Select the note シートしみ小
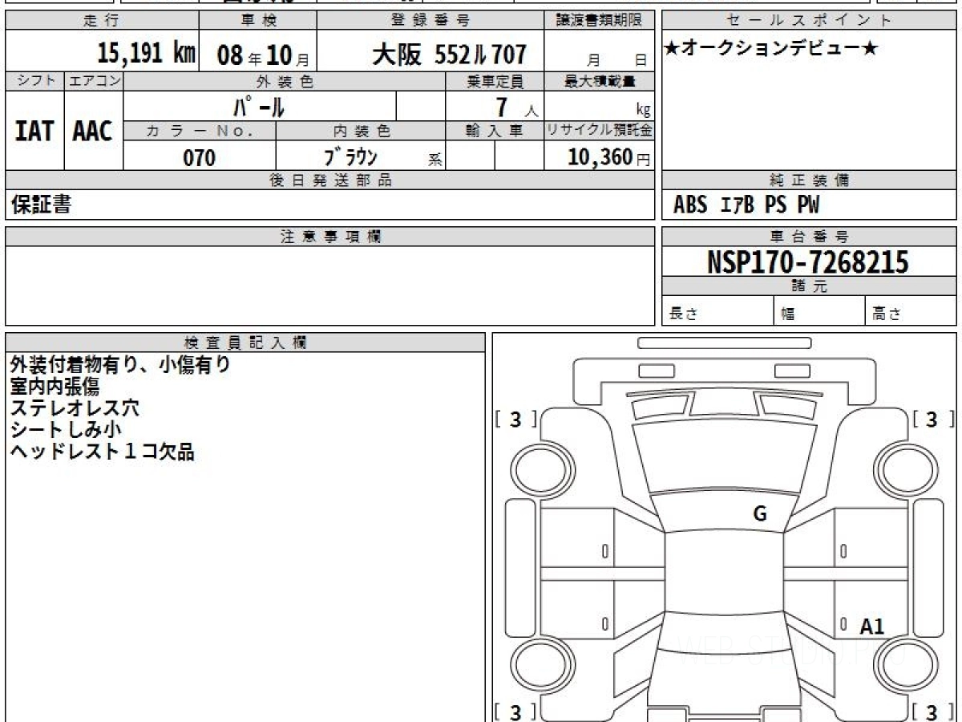The width and height of the screenshot is (962, 722). [x=66, y=430]
